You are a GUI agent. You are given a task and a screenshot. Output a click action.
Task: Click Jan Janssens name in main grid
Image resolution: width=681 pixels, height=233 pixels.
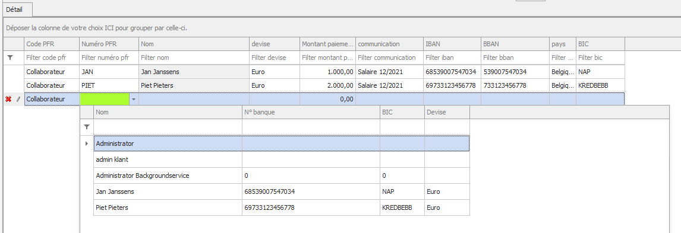click(x=194, y=72)
